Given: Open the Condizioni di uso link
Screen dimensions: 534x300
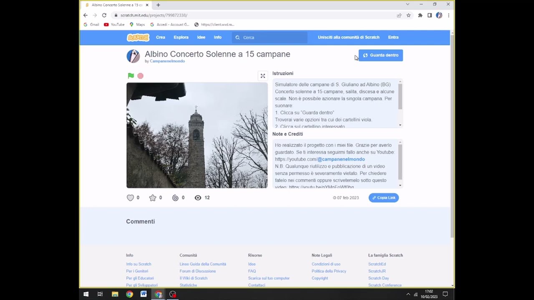Looking at the screenshot, I should 326,264.
